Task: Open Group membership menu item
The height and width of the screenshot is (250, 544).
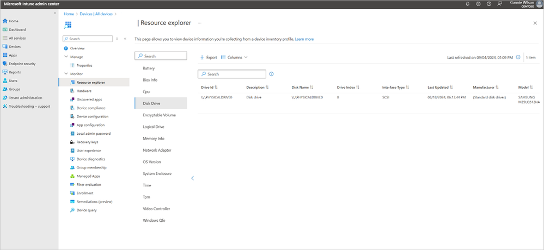Action: pos(91,167)
